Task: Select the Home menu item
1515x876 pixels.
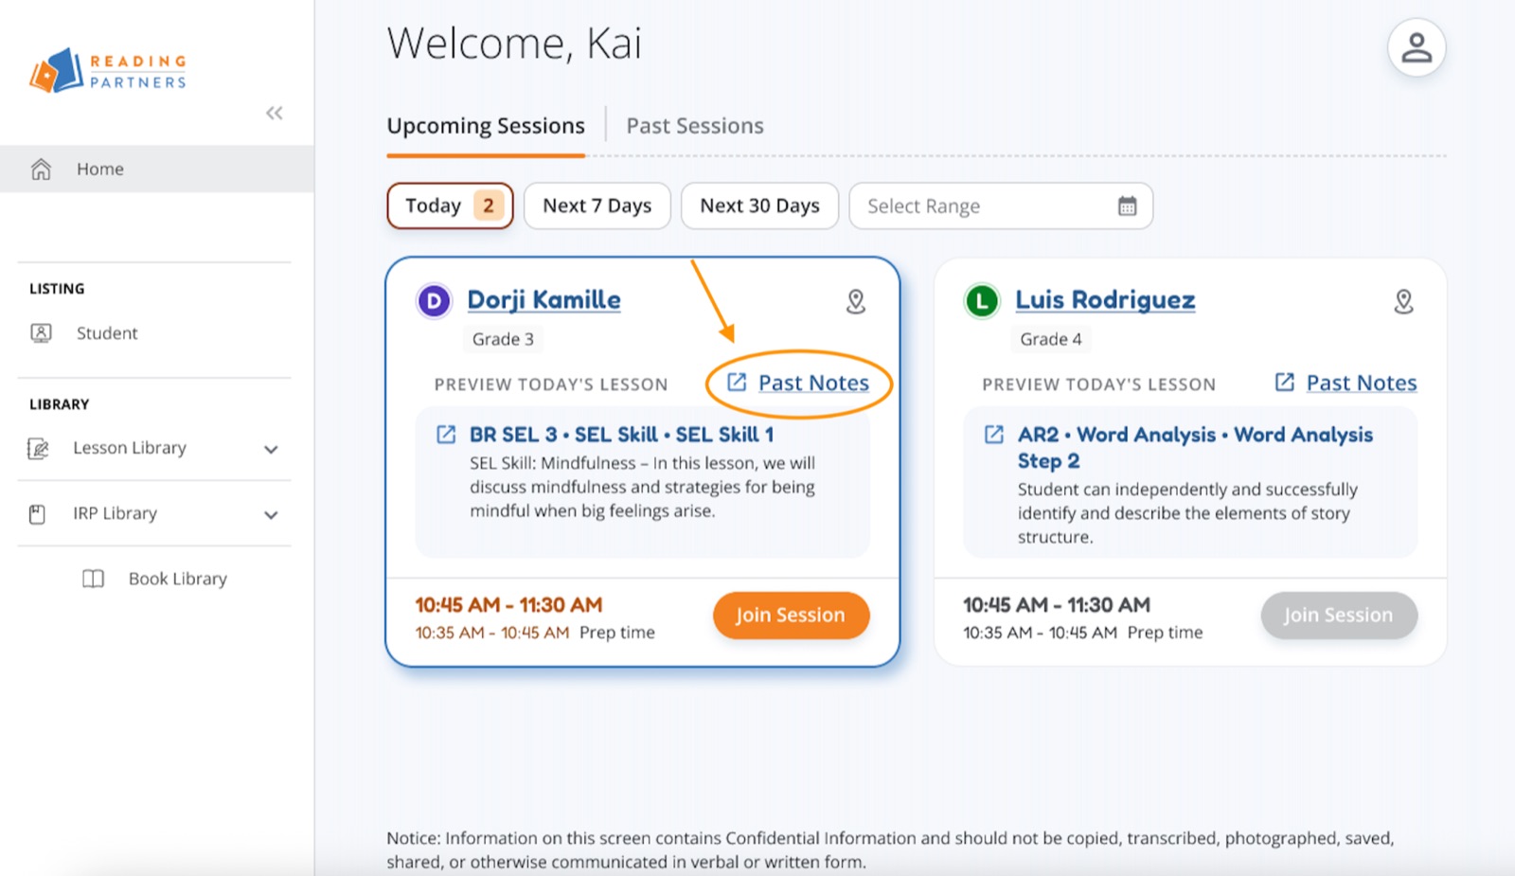Action: [157, 169]
